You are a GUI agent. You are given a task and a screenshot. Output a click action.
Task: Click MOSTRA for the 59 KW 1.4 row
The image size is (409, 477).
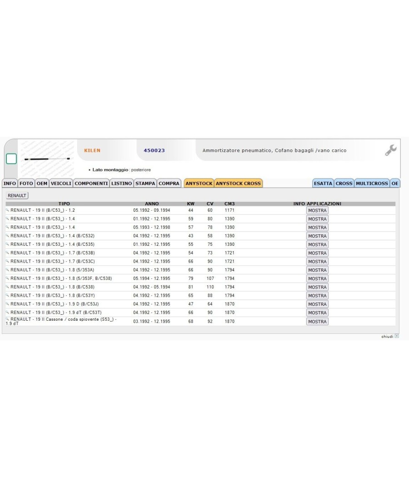317,219
